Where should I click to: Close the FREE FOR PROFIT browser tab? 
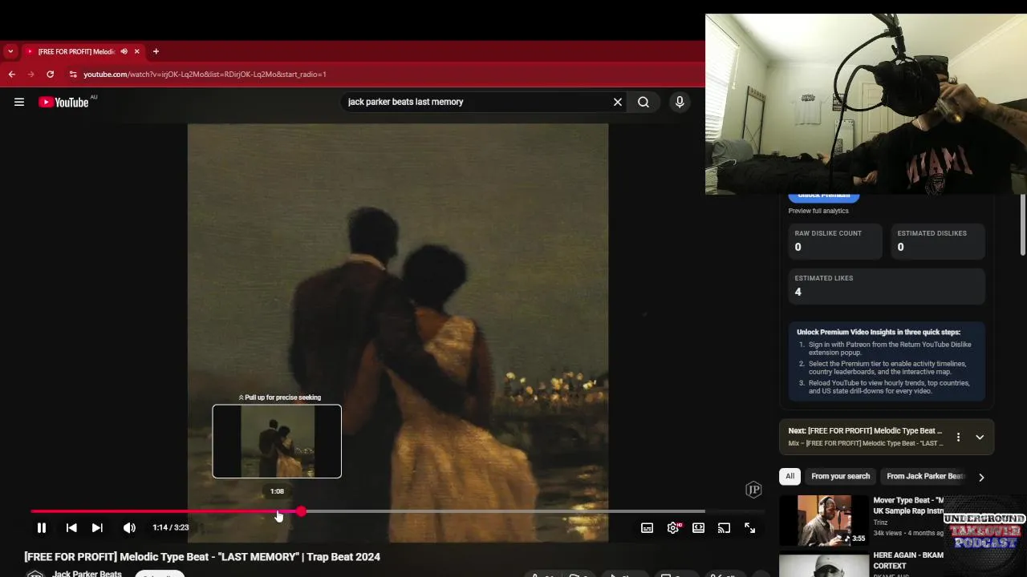(137, 51)
